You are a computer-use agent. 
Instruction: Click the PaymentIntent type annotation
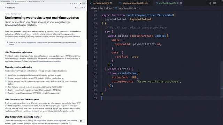[x=140, y=19]
